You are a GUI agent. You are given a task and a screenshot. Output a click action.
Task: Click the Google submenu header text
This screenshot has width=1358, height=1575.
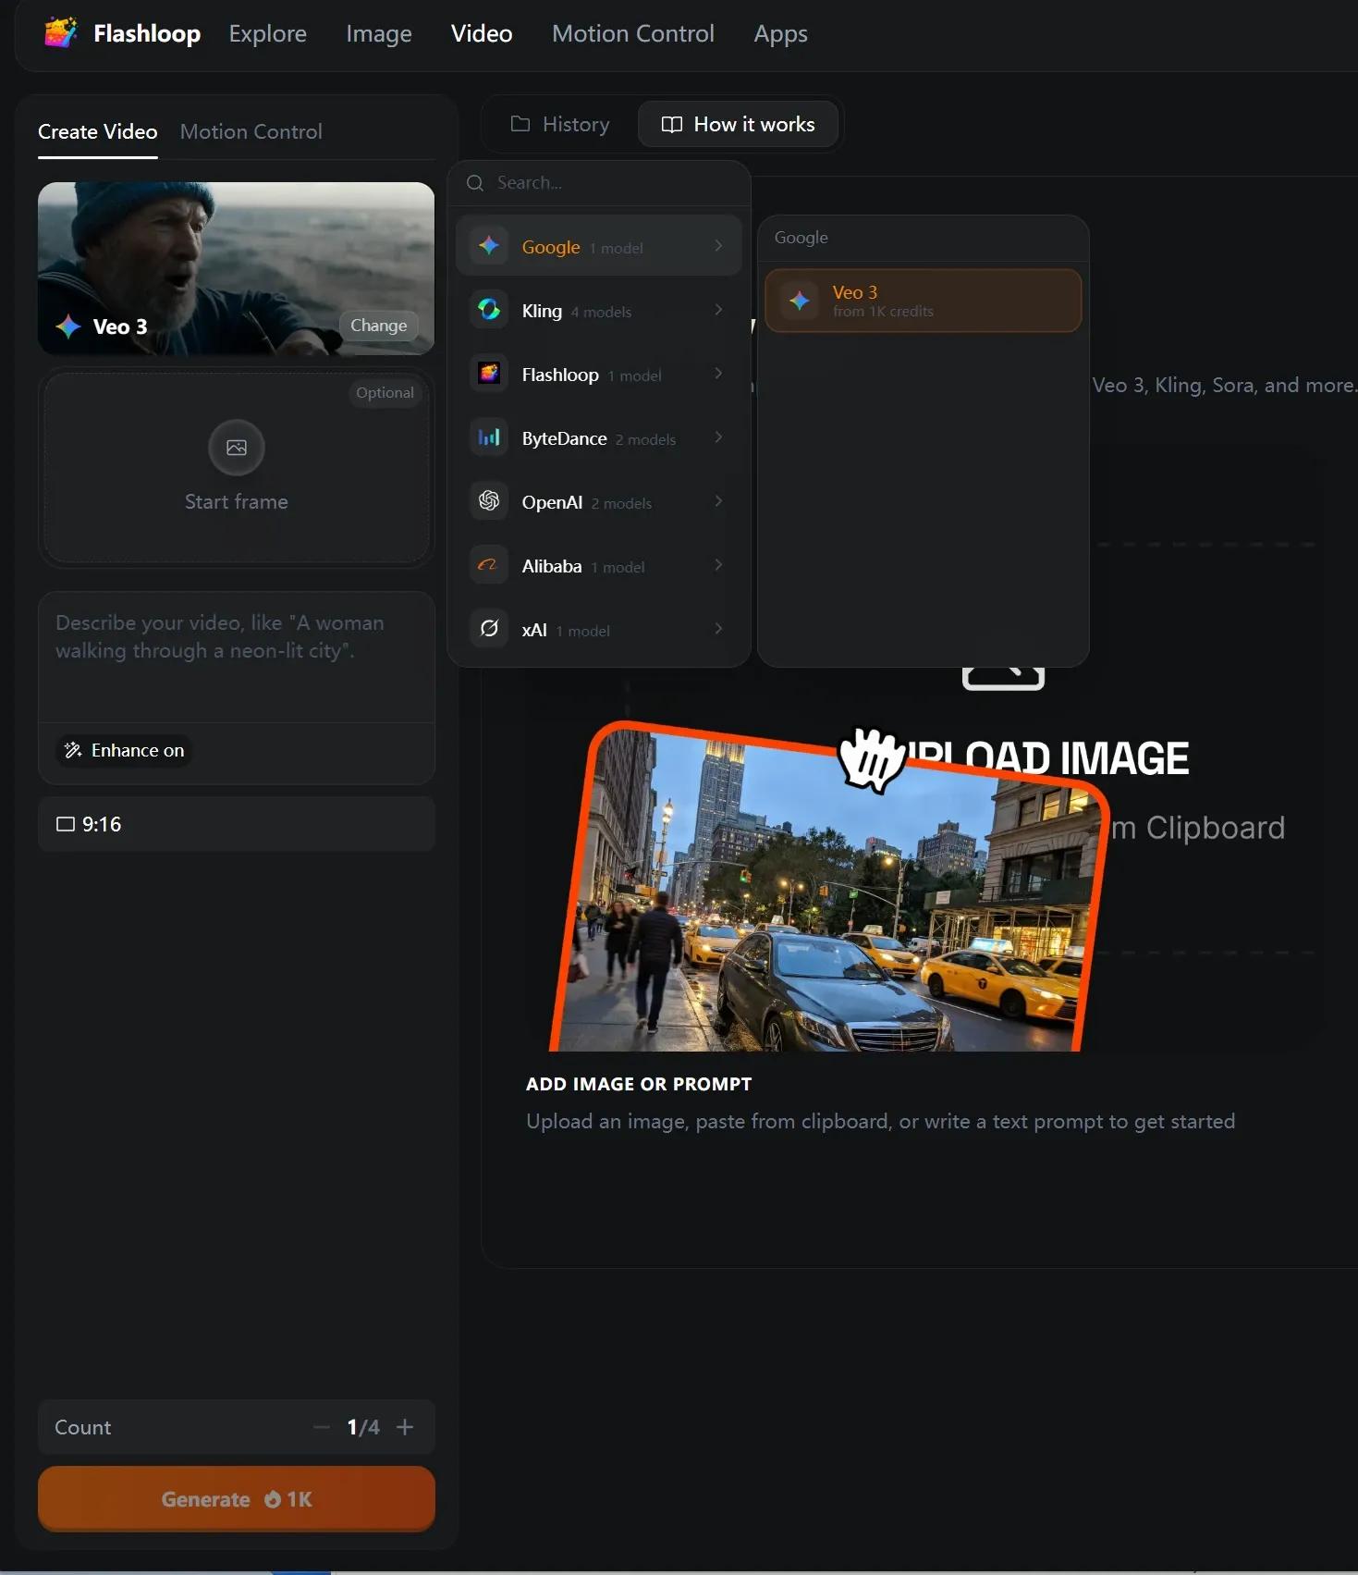pyautogui.click(x=801, y=238)
